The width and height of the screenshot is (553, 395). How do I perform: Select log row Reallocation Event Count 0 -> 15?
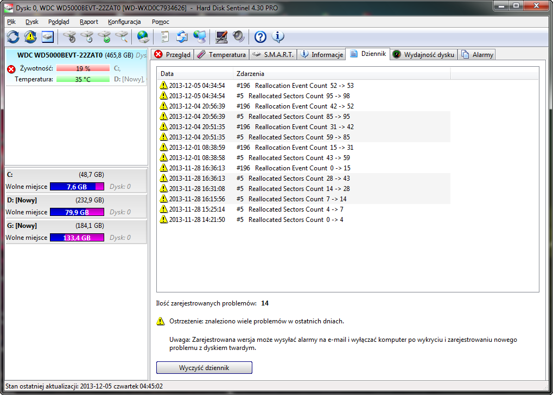(x=304, y=168)
